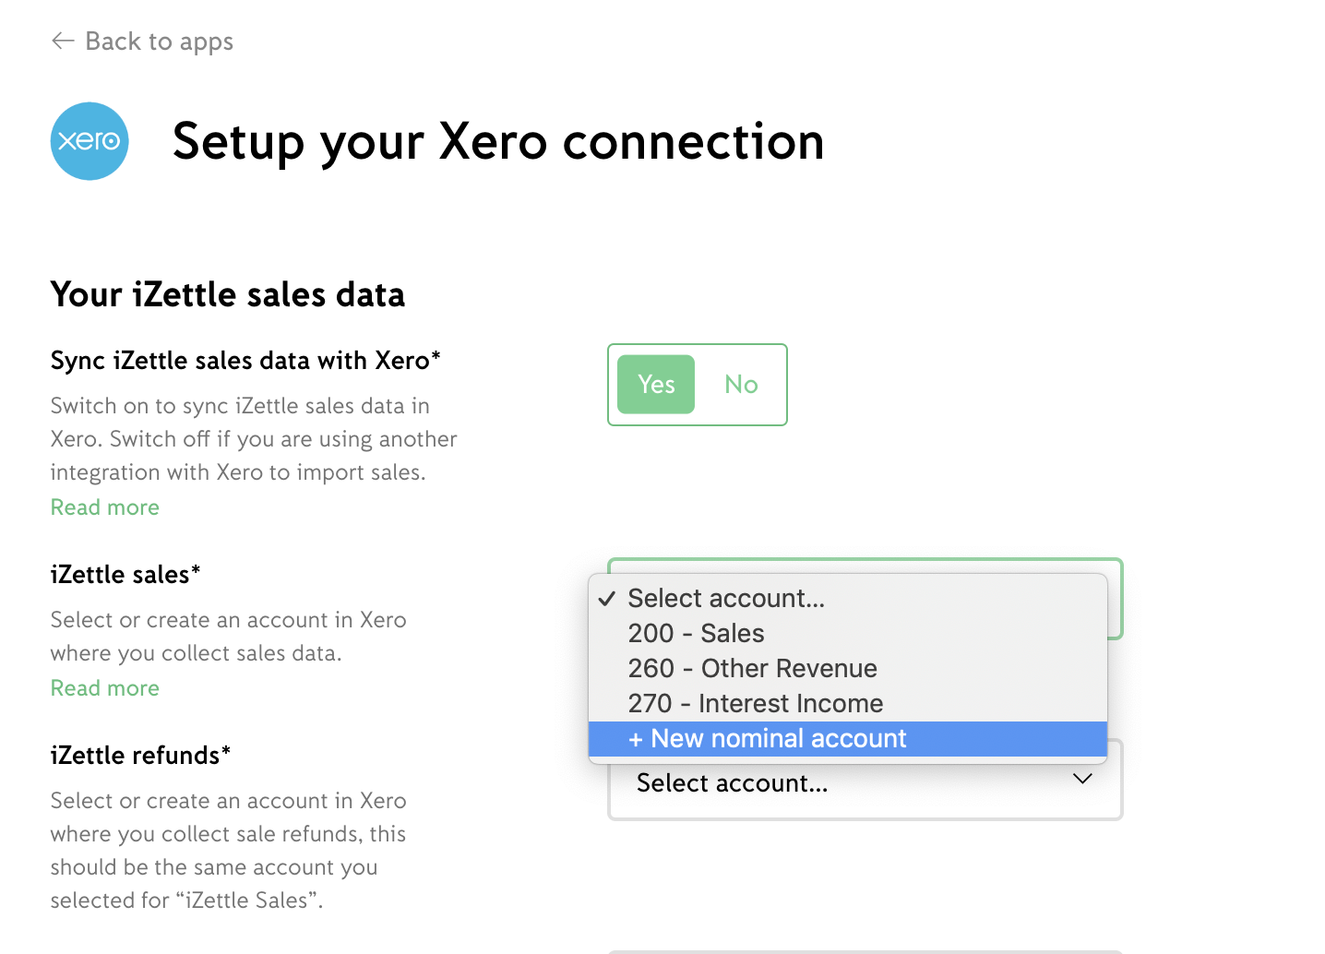
Task: Click the "iZettle refunds" field label
Action: click(140, 756)
